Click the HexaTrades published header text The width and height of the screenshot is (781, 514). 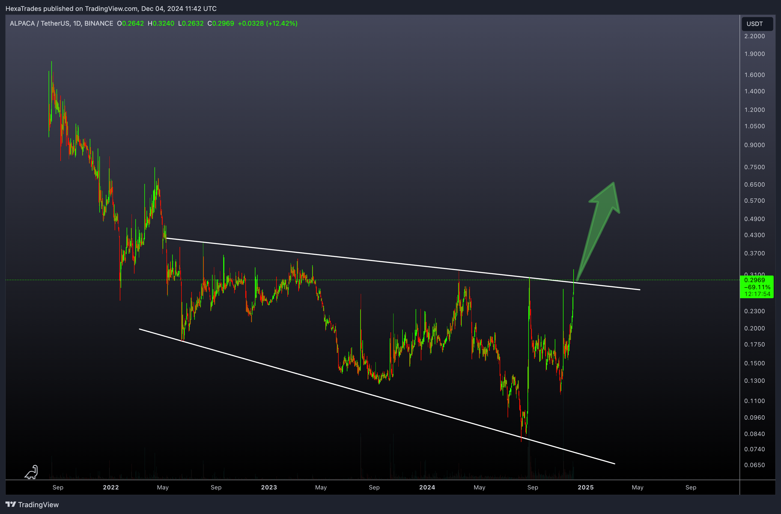point(111,8)
